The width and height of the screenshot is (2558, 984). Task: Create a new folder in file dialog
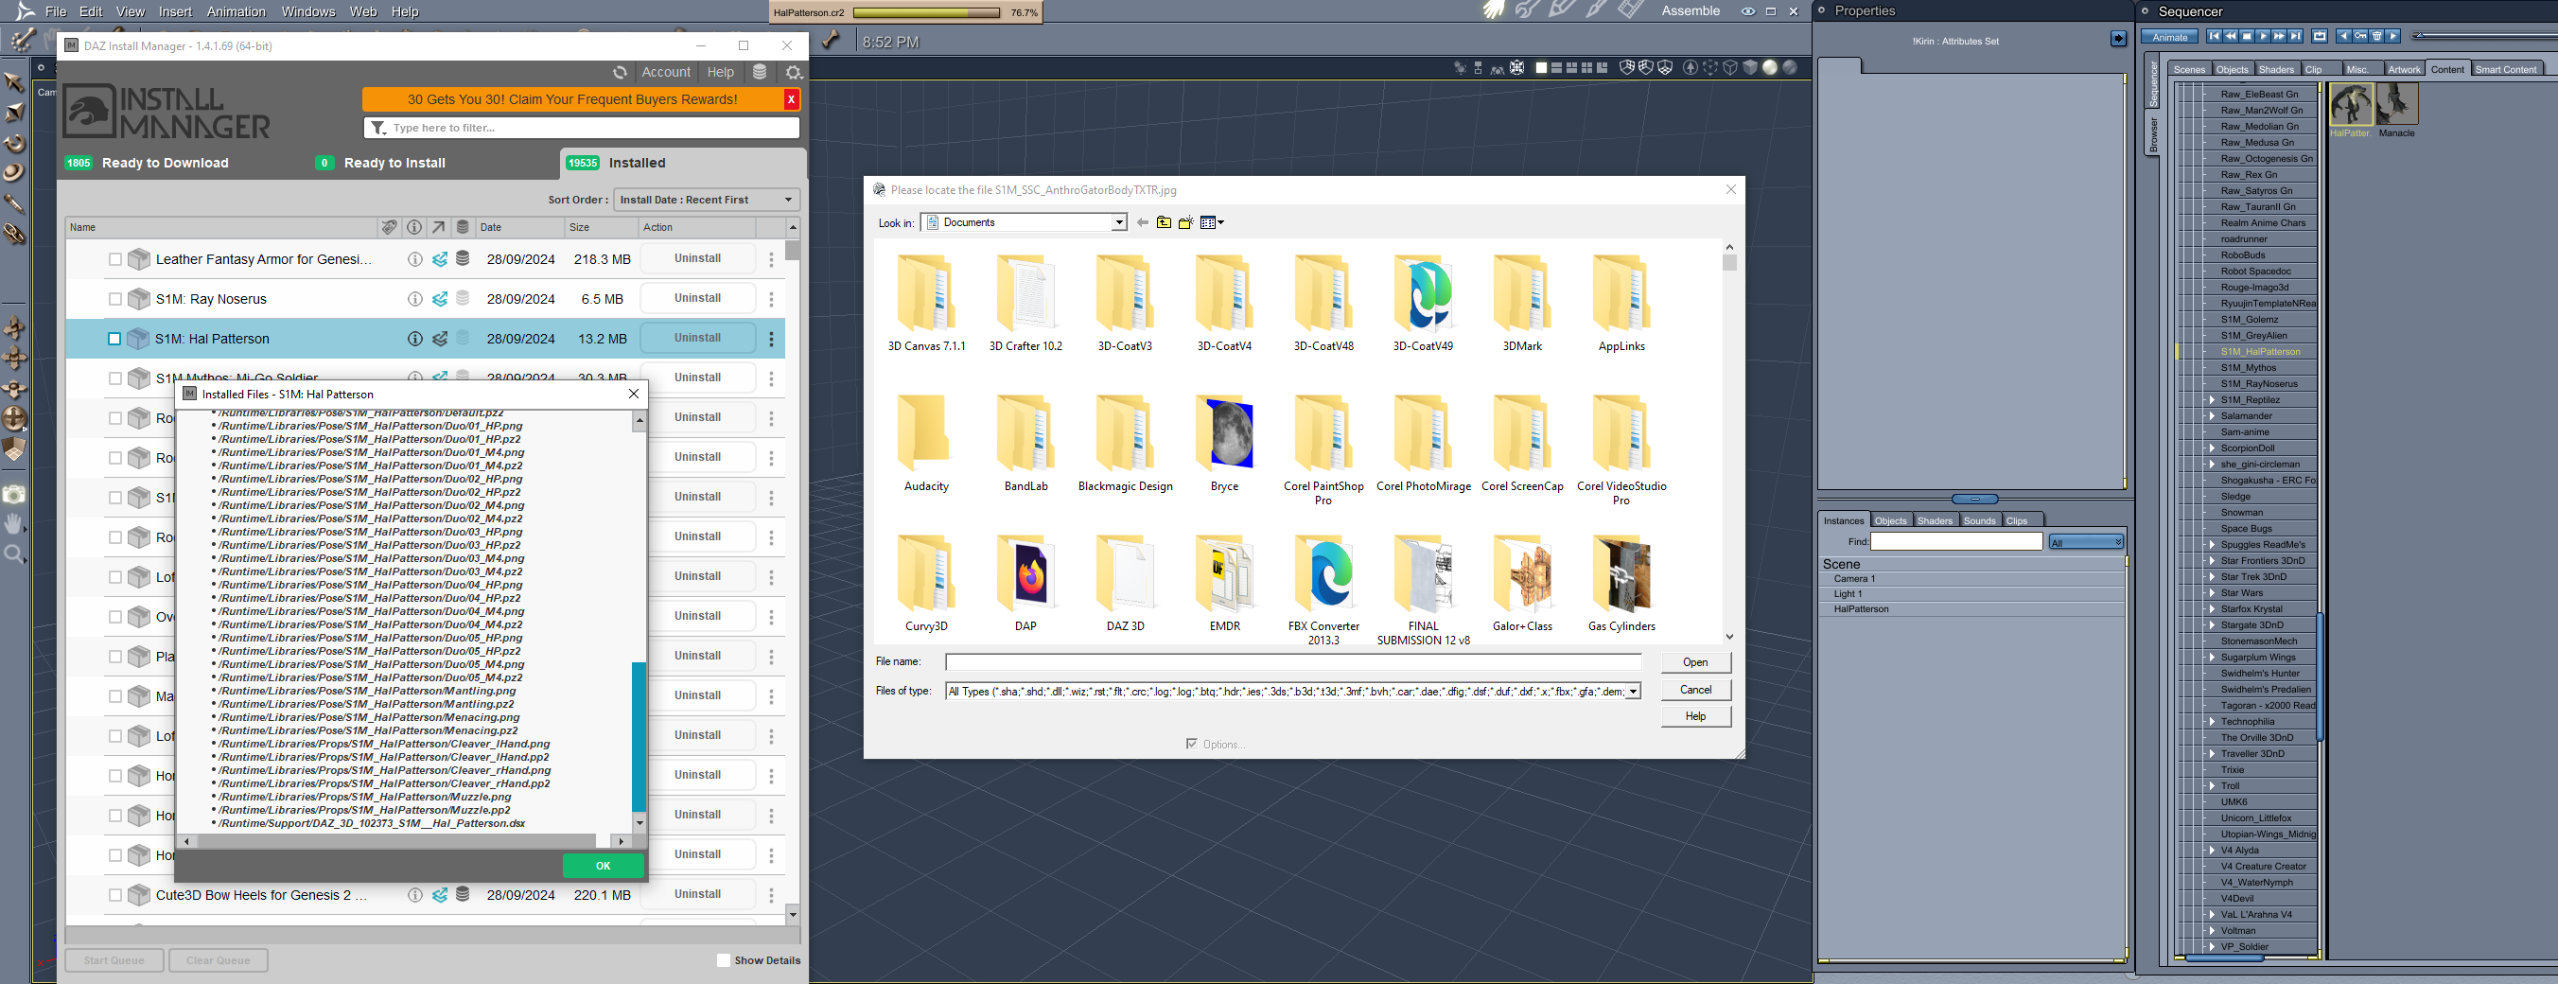[x=1185, y=222]
